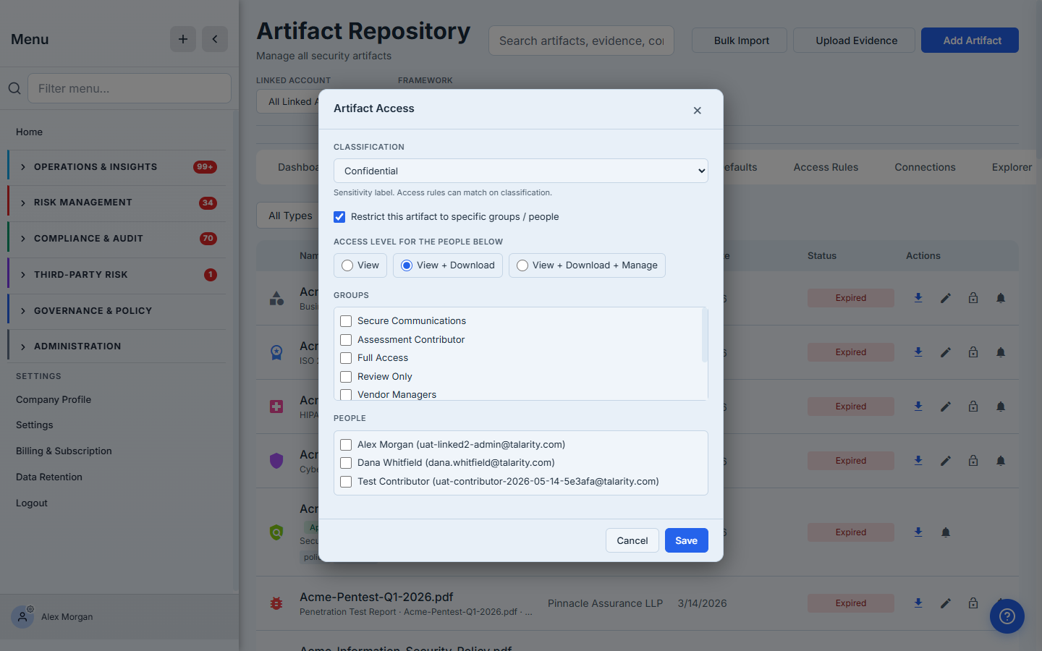Switch to Connections tab

[x=925, y=167]
